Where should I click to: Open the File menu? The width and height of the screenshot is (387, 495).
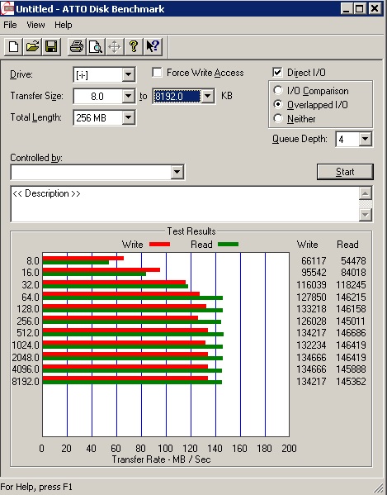pyautogui.click(x=10, y=25)
